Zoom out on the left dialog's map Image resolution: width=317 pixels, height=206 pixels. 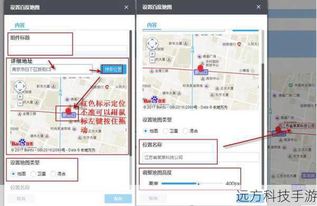point(20,103)
